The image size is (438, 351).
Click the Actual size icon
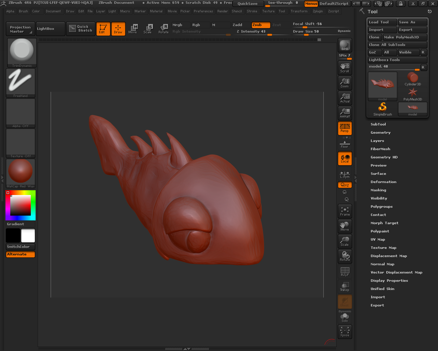tap(345, 98)
